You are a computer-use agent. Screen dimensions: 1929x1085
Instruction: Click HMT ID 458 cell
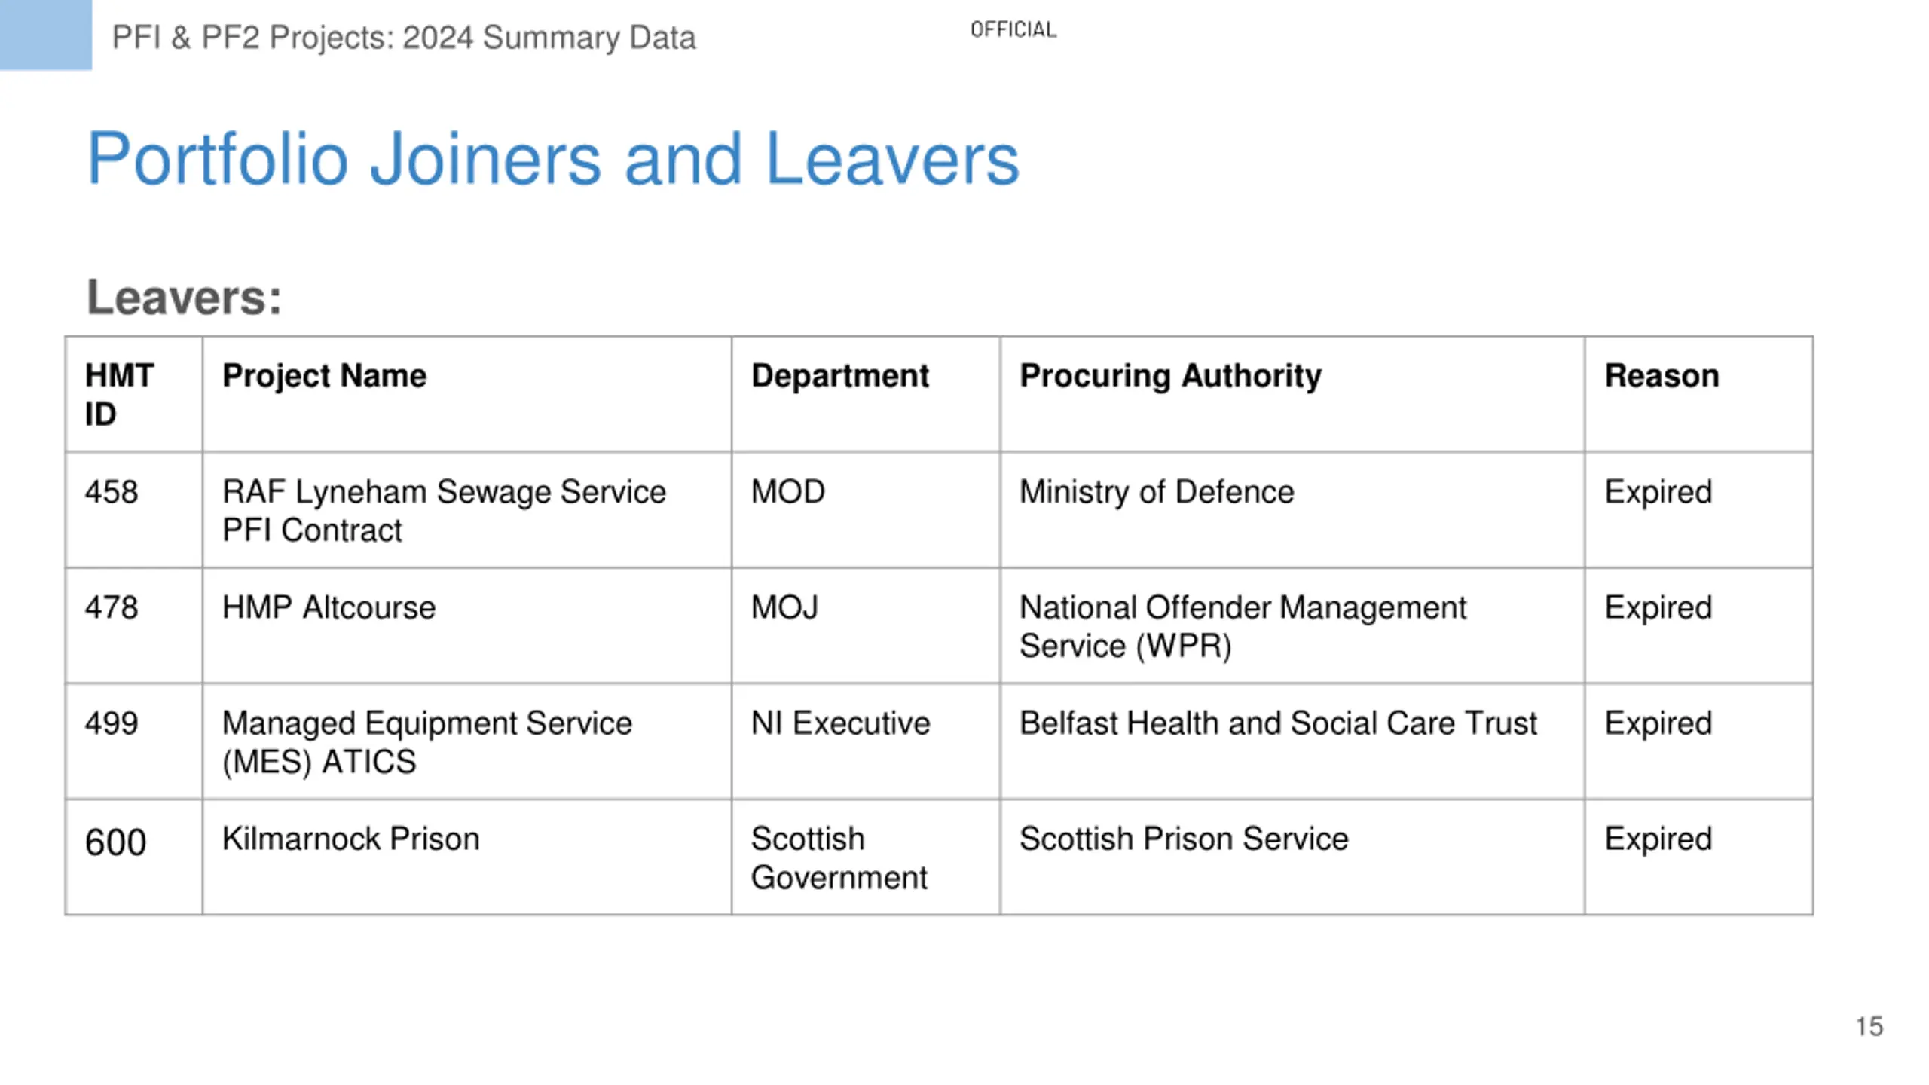pos(133,510)
